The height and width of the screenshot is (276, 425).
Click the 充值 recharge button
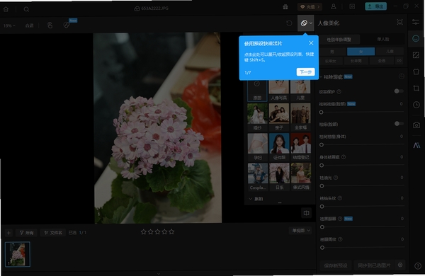tap(310, 7)
